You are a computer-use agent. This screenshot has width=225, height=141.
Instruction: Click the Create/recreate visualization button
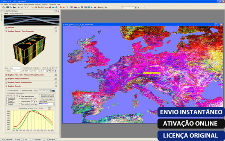pyautogui.click(x=31, y=68)
